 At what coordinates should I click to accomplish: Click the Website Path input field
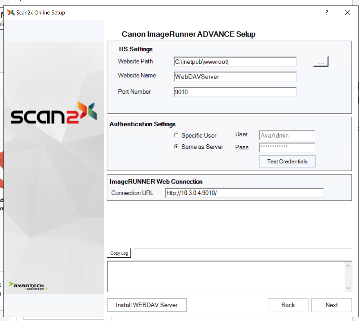[x=235, y=62]
